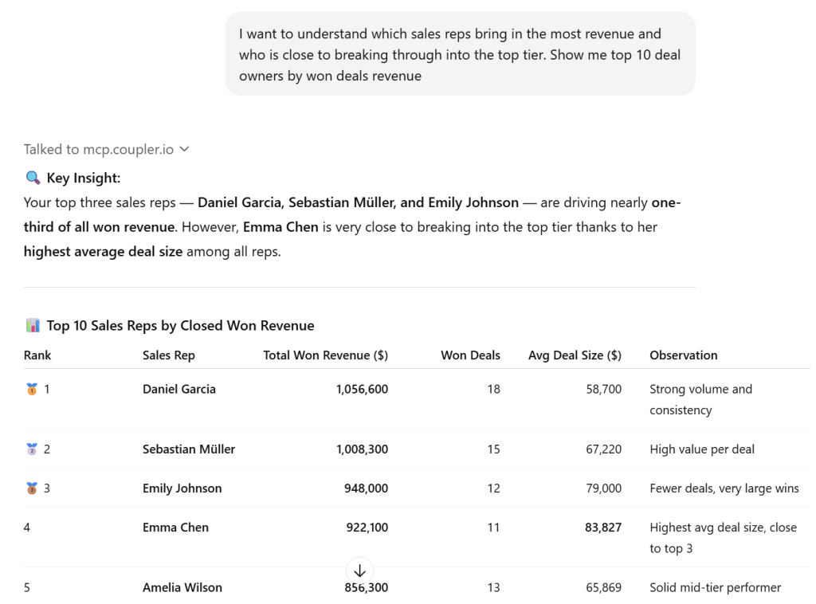Click the Avg Deal Size ($) column header
This screenshot has width=816, height=604.
pos(575,355)
